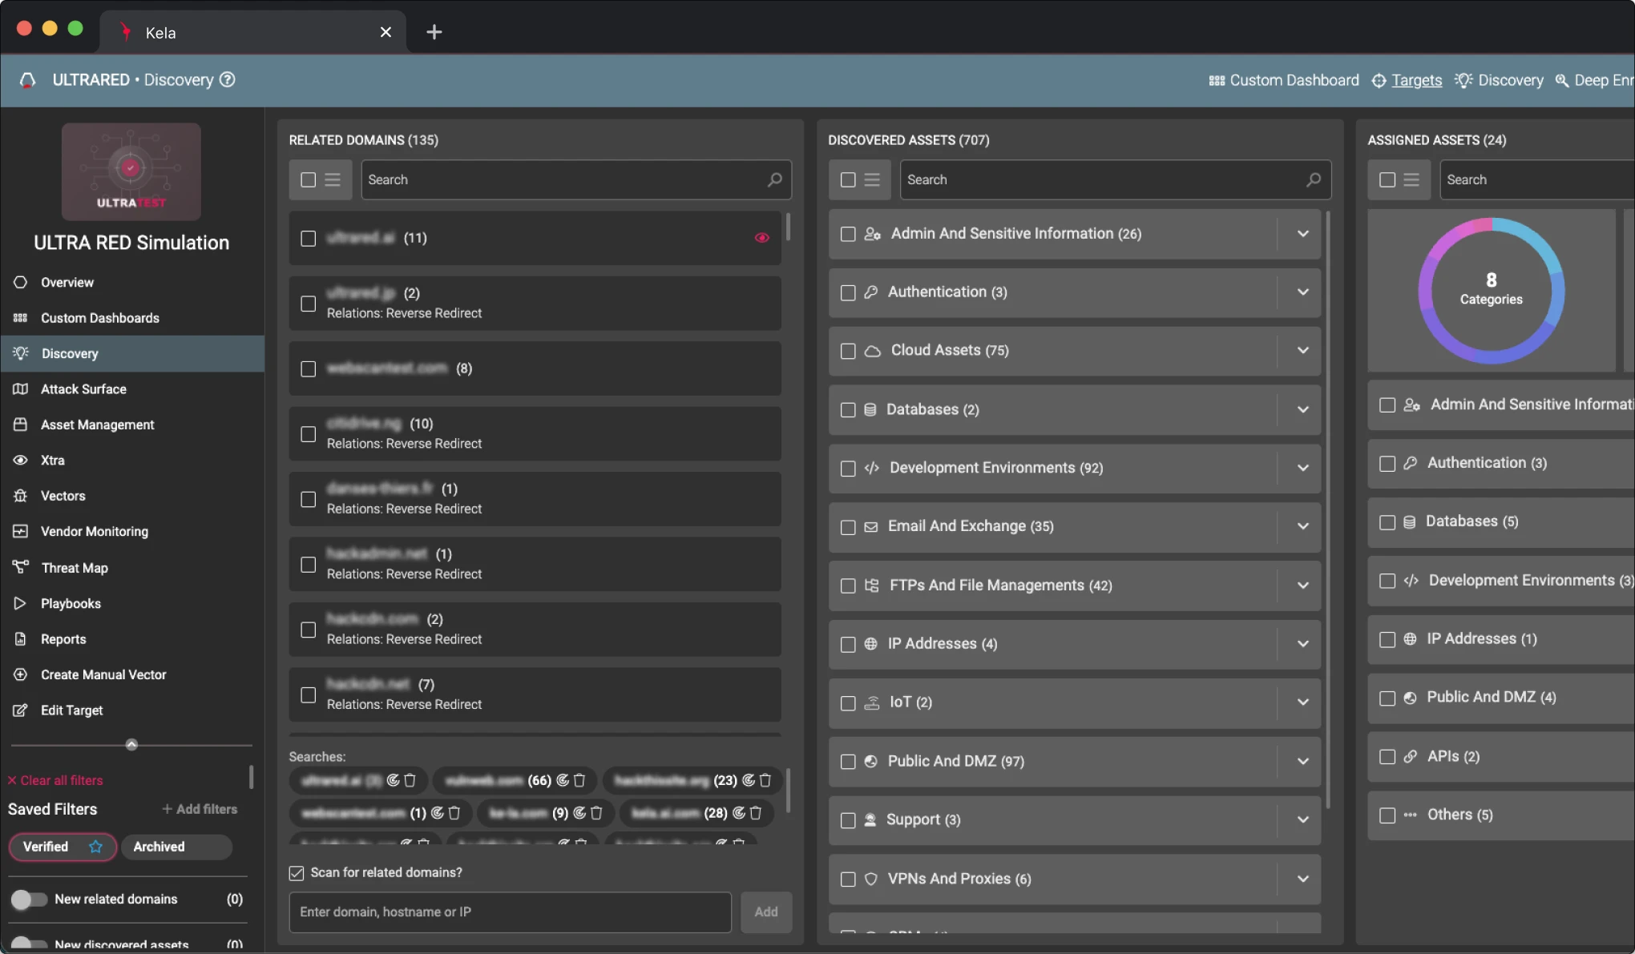Tick the checkbox for Authentication (3) in Discovered Assets
The width and height of the screenshot is (1635, 954).
(848, 292)
